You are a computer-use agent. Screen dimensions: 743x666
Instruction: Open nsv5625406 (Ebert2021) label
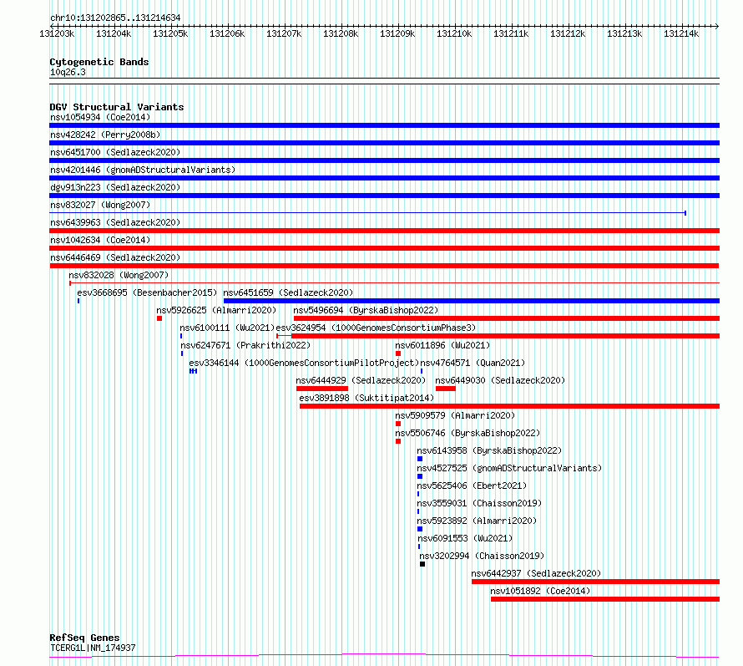(472, 486)
